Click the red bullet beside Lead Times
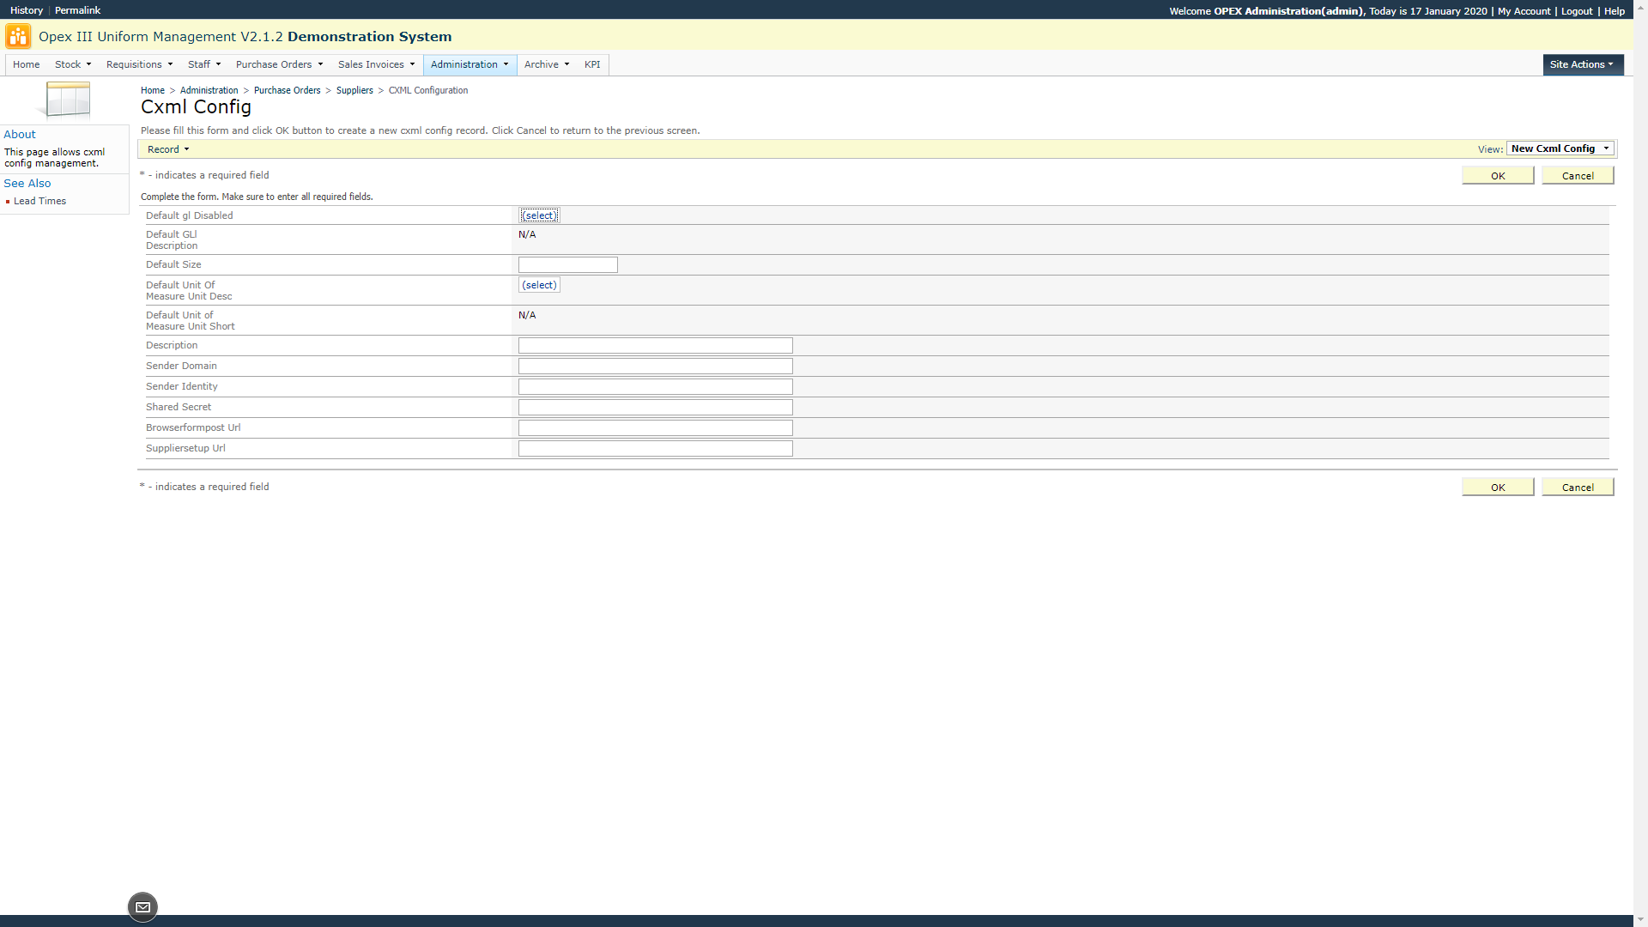 tap(8, 202)
